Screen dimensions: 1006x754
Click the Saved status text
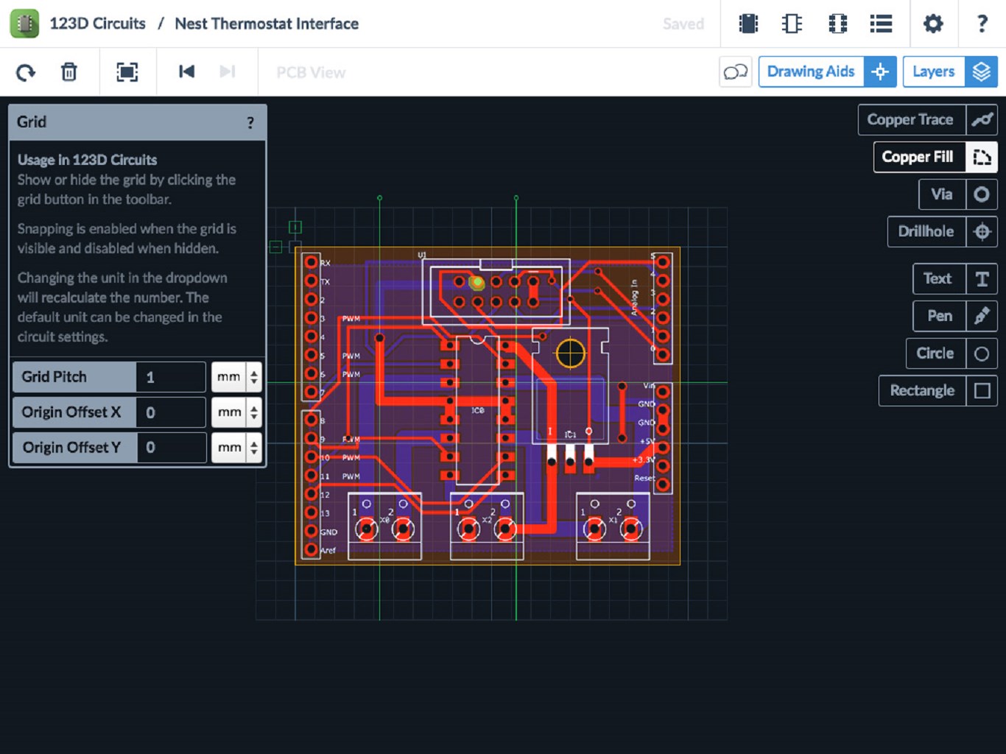(x=683, y=24)
